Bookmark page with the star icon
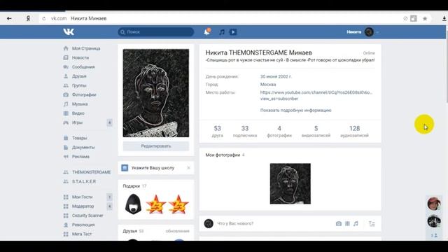The image size is (448, 252). [425, 19]
